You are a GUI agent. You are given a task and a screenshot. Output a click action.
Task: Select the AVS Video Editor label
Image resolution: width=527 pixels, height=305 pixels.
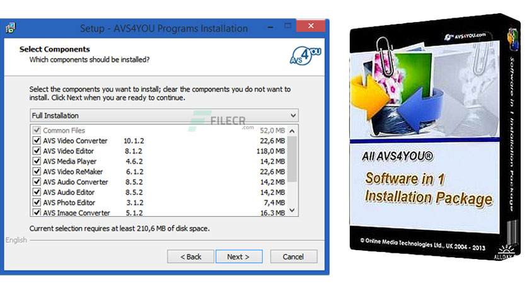click(68, 151)
